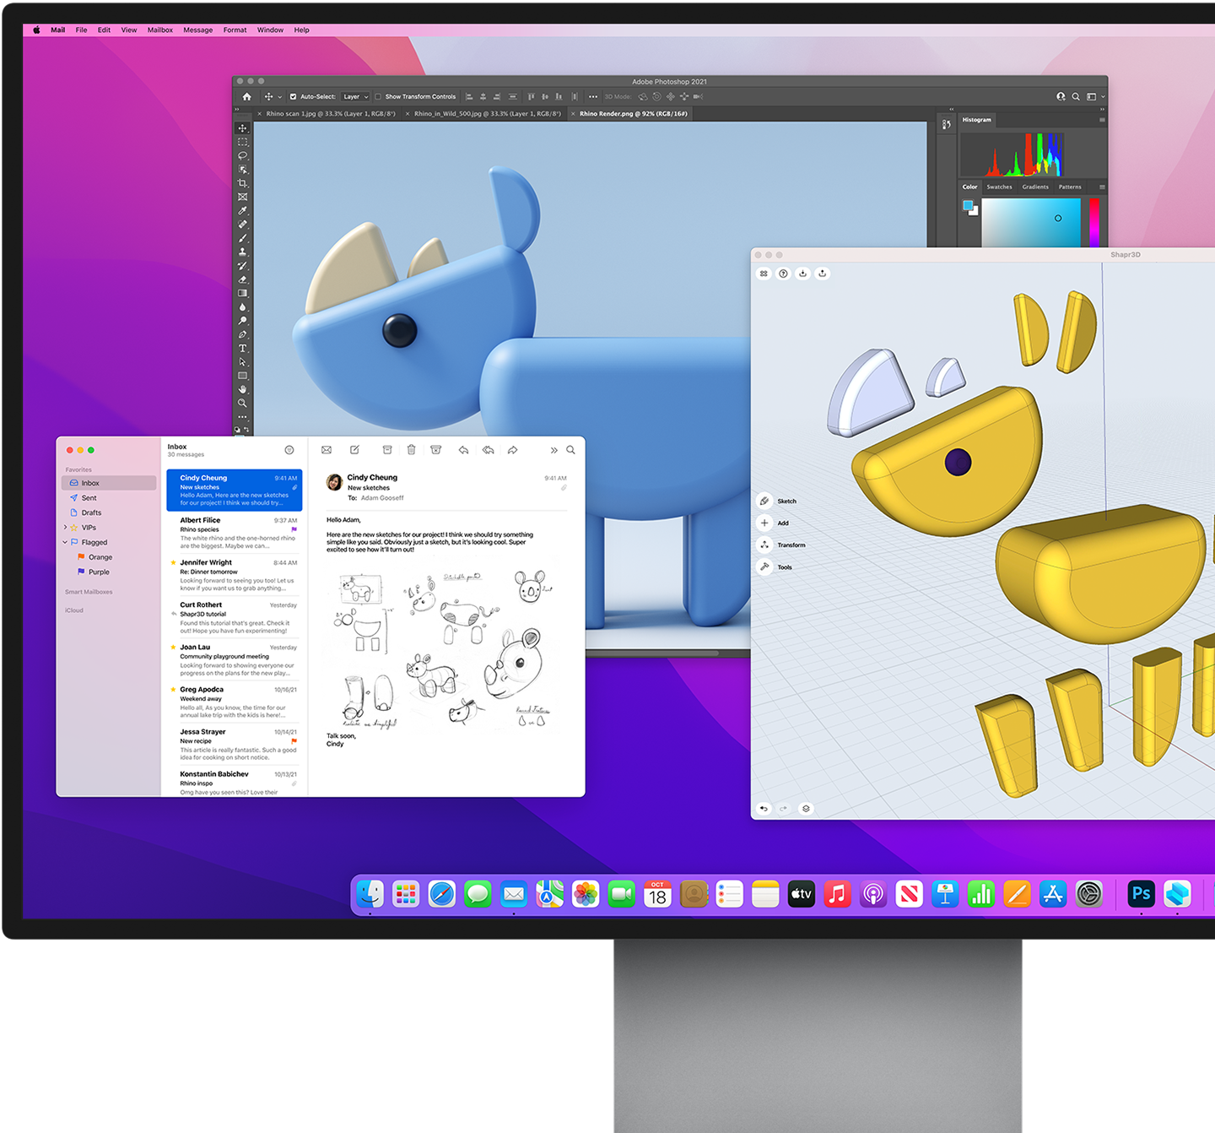Enable Show Transform Controls checkbox
The image size is (1215, 1133).
378,97
